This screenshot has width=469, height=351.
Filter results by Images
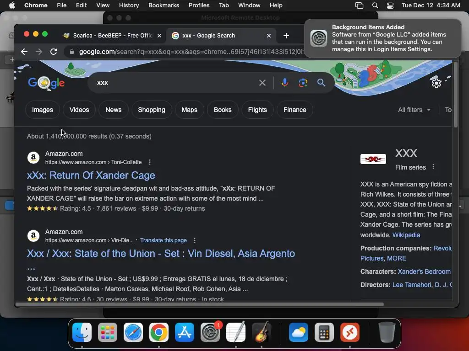tap(43, 110)
